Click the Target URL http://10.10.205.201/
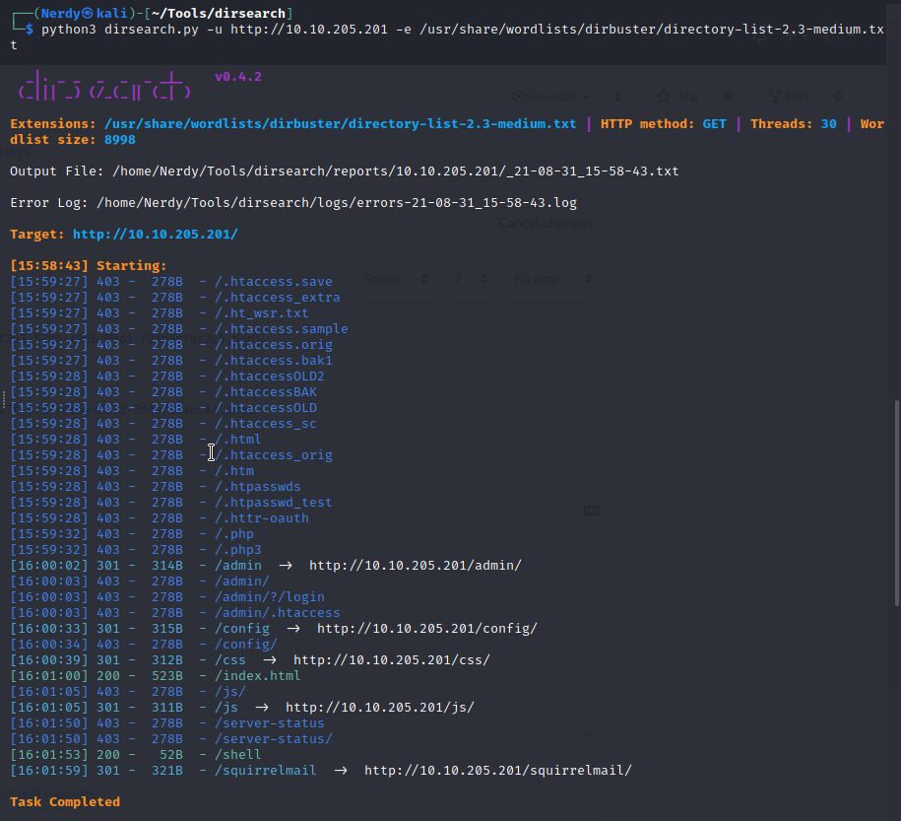901x821 pixels. [x=156, y=235]
